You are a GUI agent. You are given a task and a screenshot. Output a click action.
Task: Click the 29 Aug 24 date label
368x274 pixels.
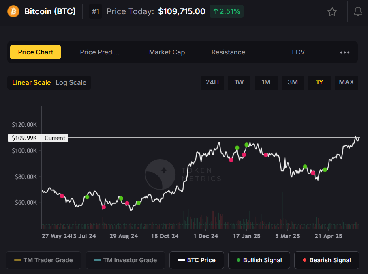tap(124, 236)
